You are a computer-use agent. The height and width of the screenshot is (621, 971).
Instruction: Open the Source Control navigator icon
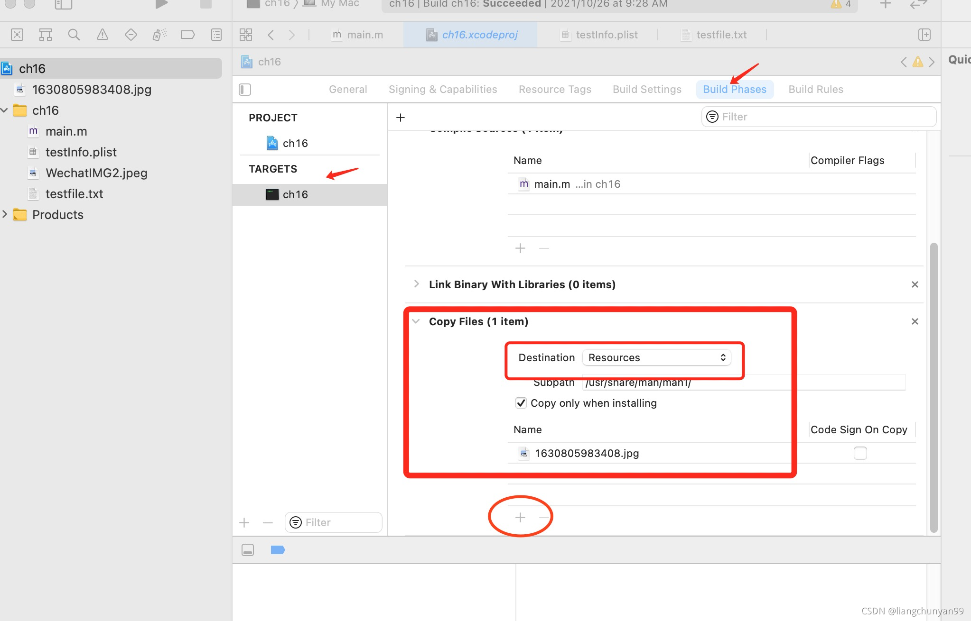(17, 35)
